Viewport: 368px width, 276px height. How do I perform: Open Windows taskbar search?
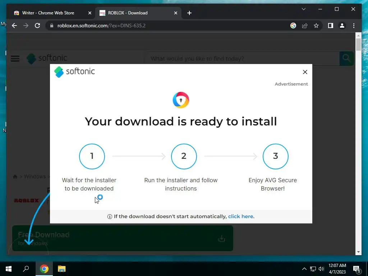click(26, 269)
